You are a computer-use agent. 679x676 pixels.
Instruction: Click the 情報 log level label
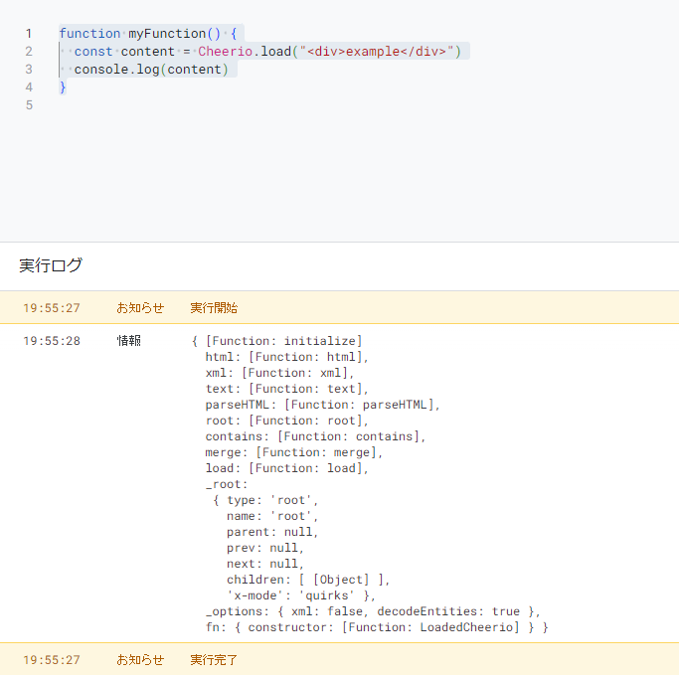tap(129, 341)
